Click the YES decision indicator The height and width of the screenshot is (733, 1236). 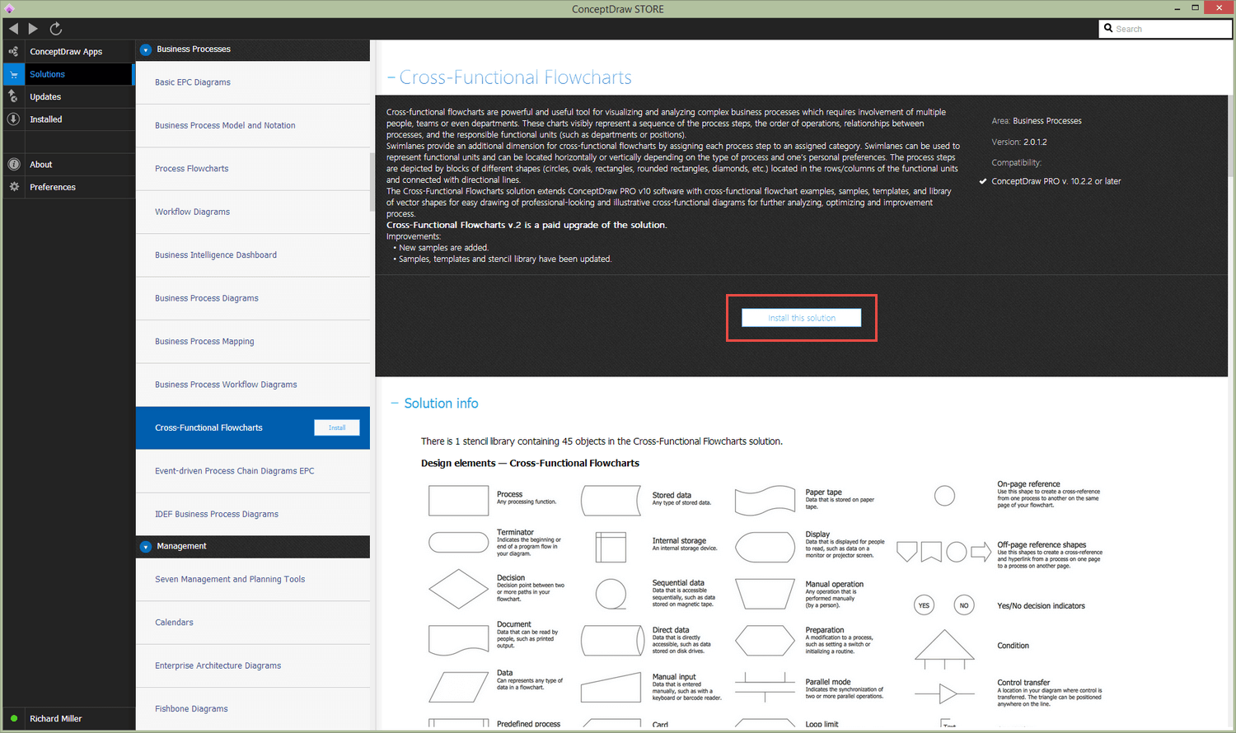(924, 605)
